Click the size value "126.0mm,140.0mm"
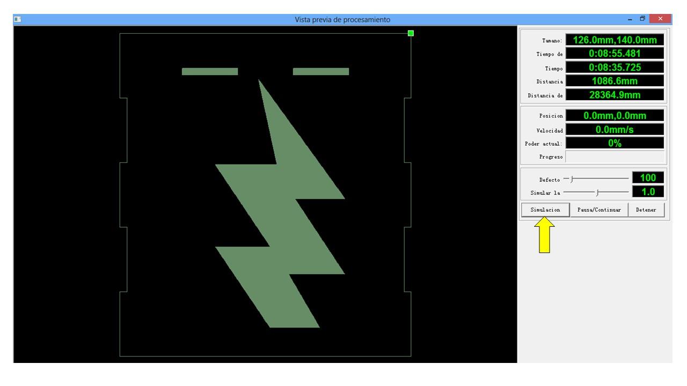 click(615, 40)
